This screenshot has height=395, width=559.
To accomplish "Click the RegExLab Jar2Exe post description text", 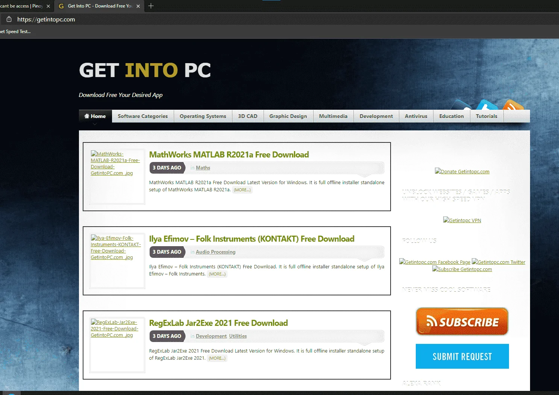I will (267, 354).
